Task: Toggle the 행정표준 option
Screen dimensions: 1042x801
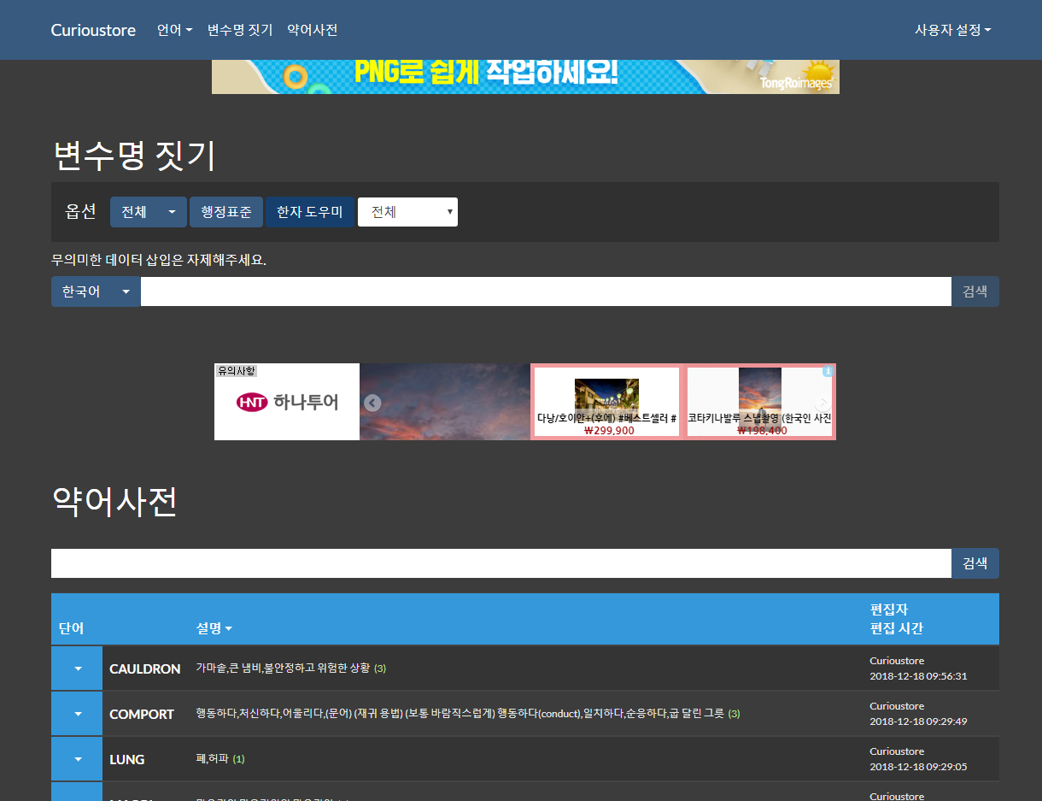Action: click(226, 212)
